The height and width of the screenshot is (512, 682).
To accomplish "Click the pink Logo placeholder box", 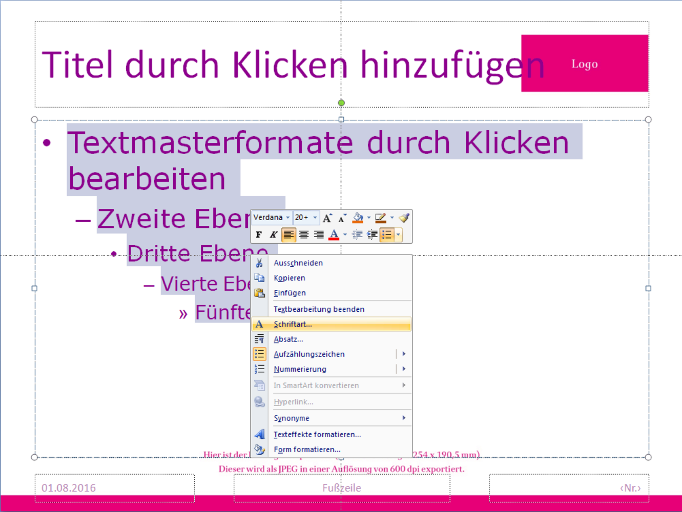I will (585, 63).
